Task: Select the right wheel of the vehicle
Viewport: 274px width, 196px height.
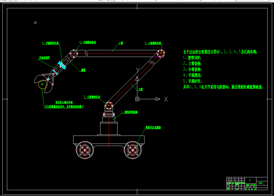Action: point(133,150)
